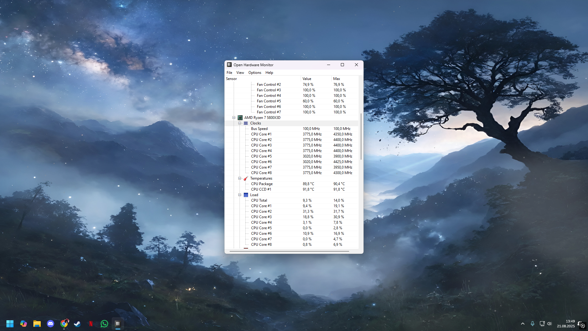
Task: Click the Sensor column header
Action: coord(263,79)
